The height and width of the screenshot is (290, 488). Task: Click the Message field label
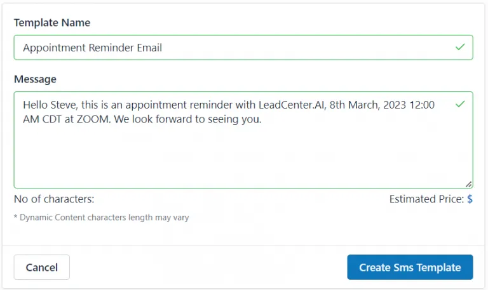click(x=35, y=79)
